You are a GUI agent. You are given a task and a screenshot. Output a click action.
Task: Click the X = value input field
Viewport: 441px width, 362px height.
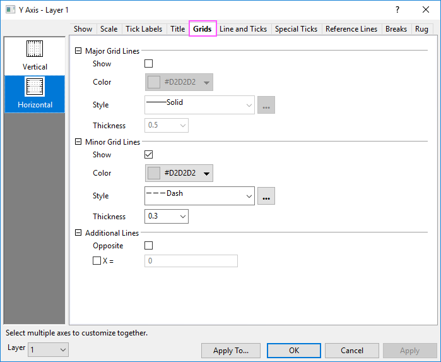click(191, 261)
